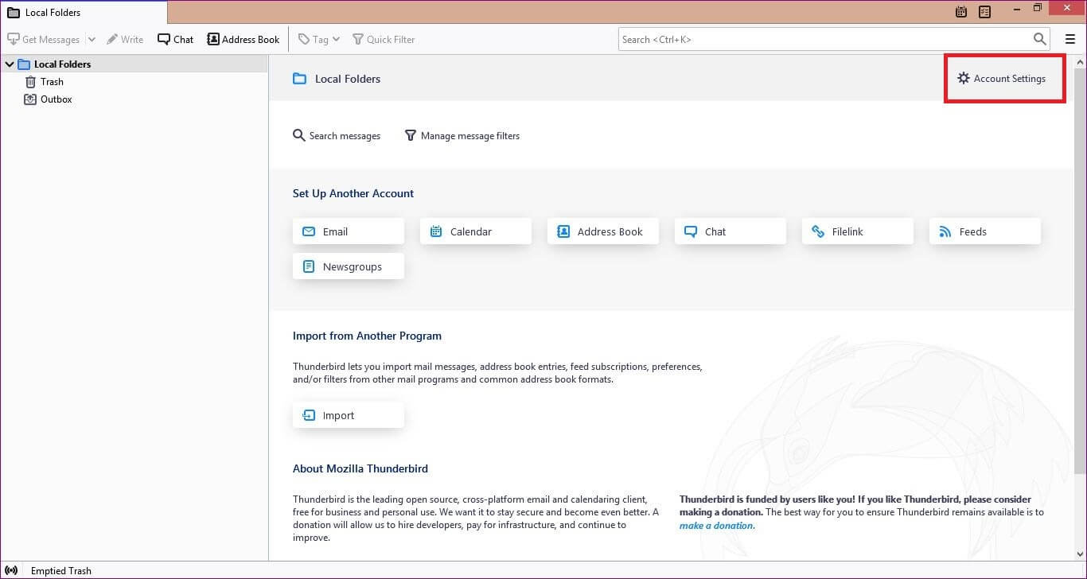
Task: Open the Chat toolbar button
Action: [176, 39]
